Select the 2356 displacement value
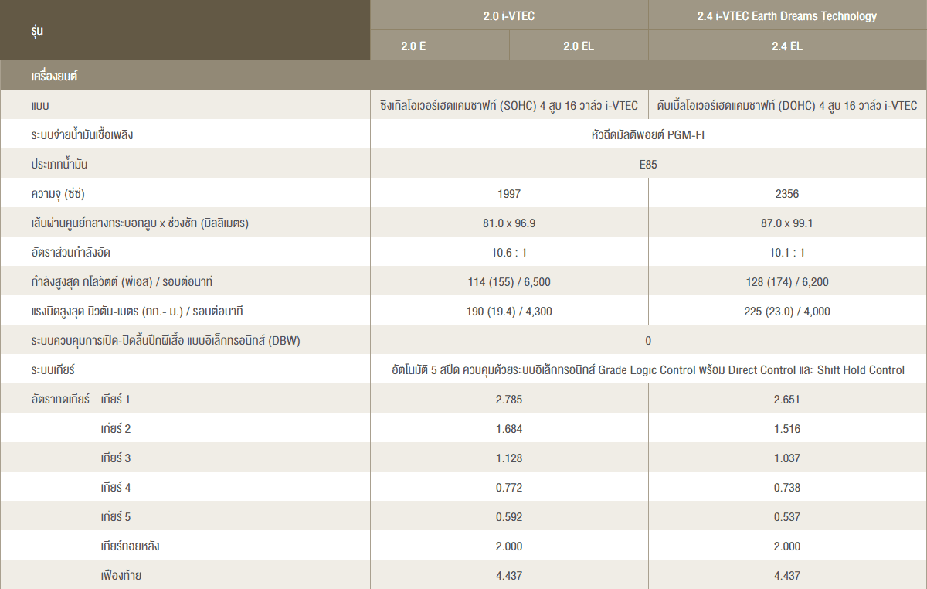The width and height of the screenshot is (927, 589). pyautogui.click(x=787, y=194)
